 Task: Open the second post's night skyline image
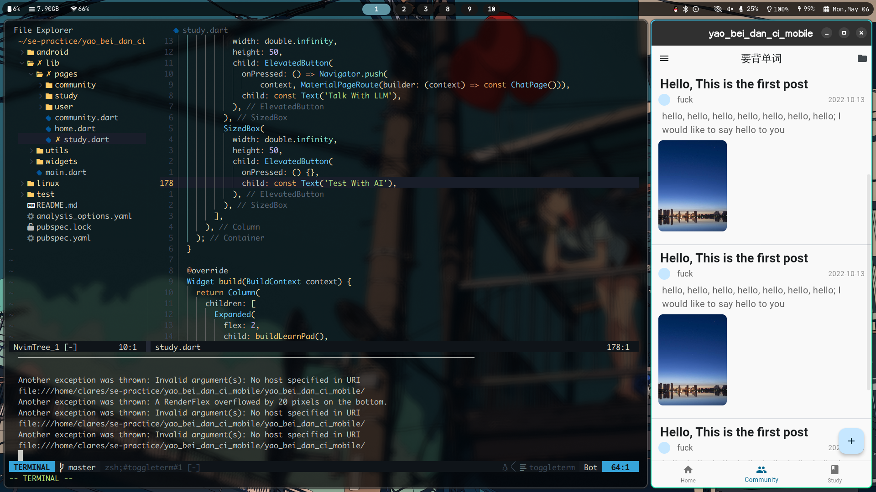coord(693,360)
